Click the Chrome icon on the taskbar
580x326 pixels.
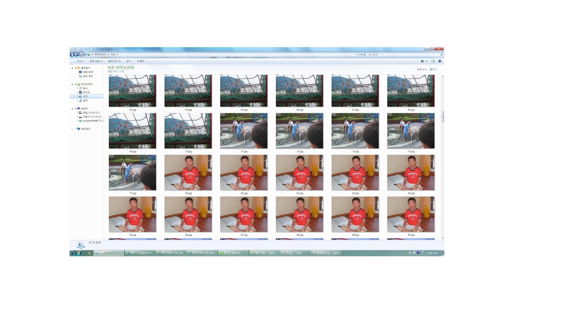[89, 253]
